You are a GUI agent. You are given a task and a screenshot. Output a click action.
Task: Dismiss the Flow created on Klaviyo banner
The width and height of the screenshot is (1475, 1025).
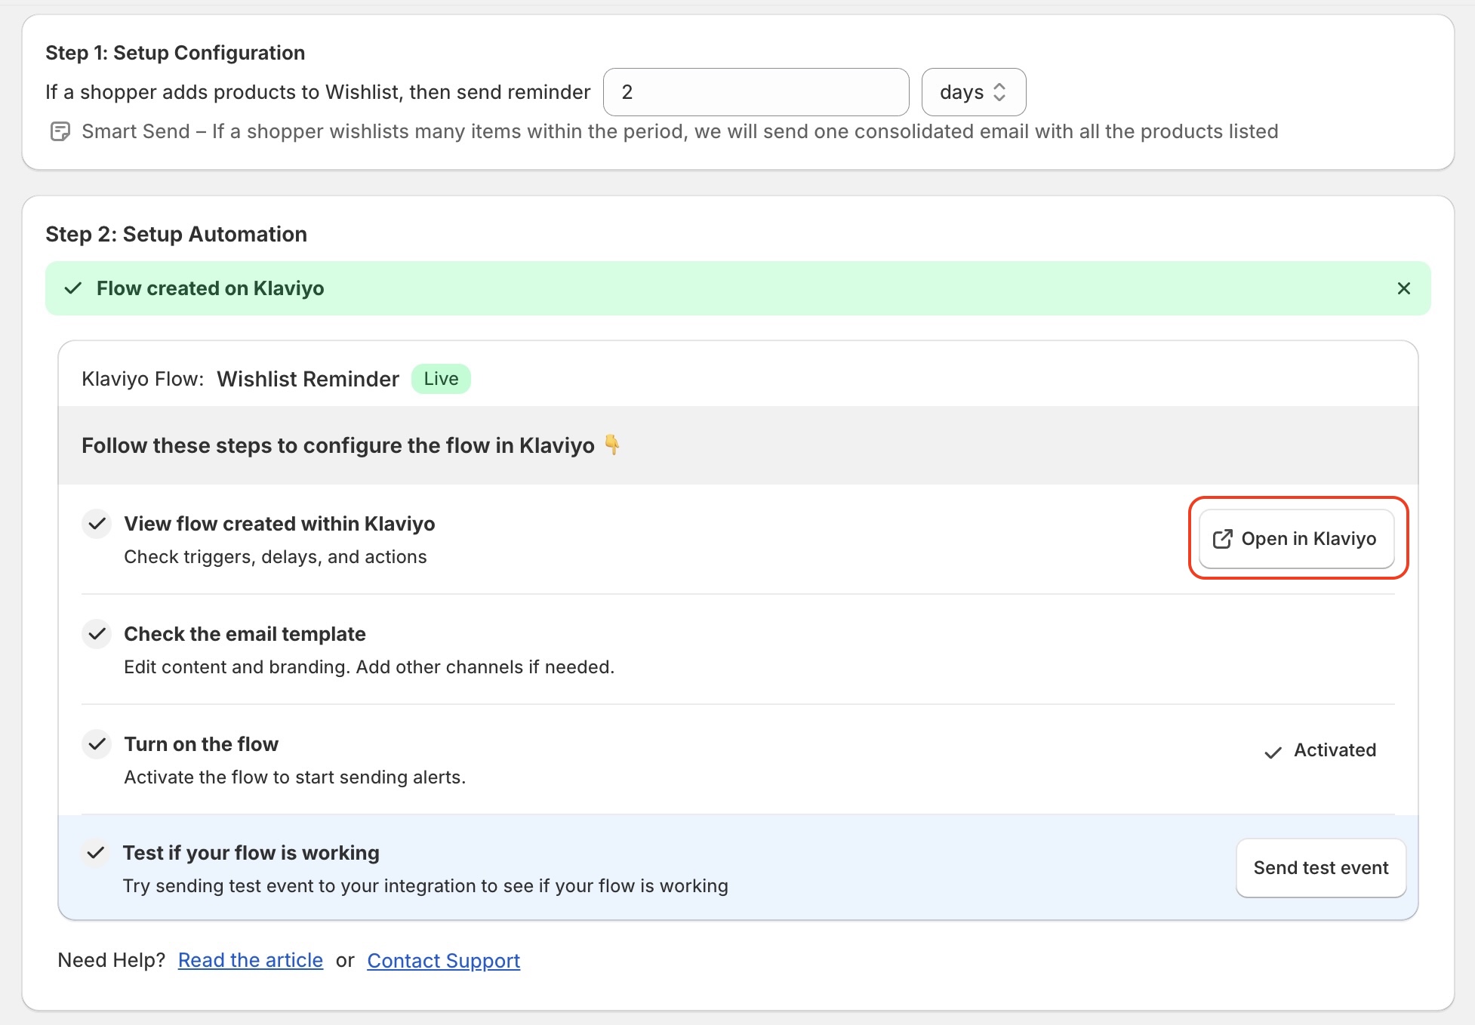tap(1403, 288)
